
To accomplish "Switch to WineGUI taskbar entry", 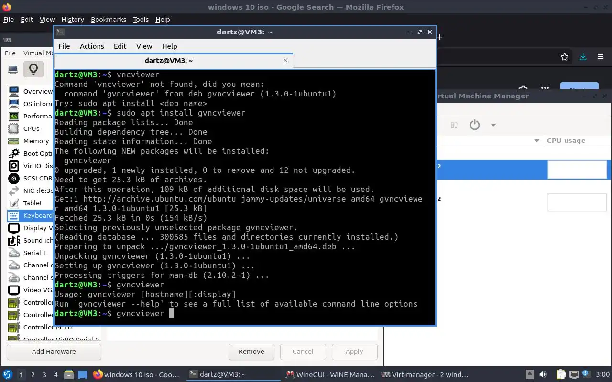I will pyautogui.click(x=329, y=374).
